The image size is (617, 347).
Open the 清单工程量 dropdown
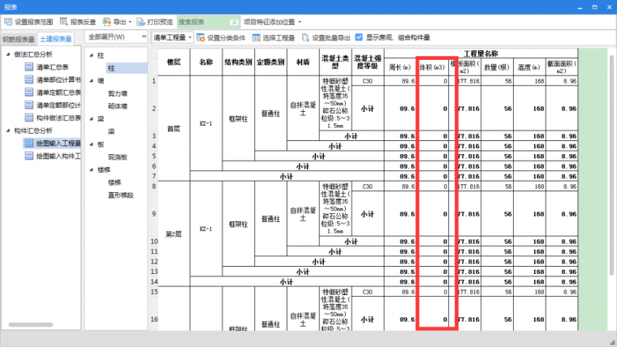coord(172,37)
